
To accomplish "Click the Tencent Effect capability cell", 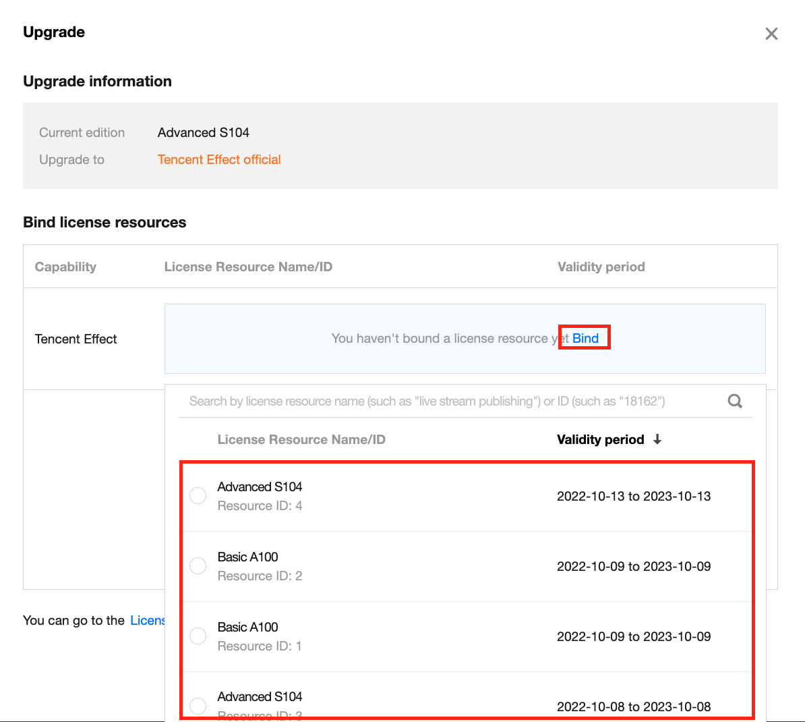I will tap(76, 339).
